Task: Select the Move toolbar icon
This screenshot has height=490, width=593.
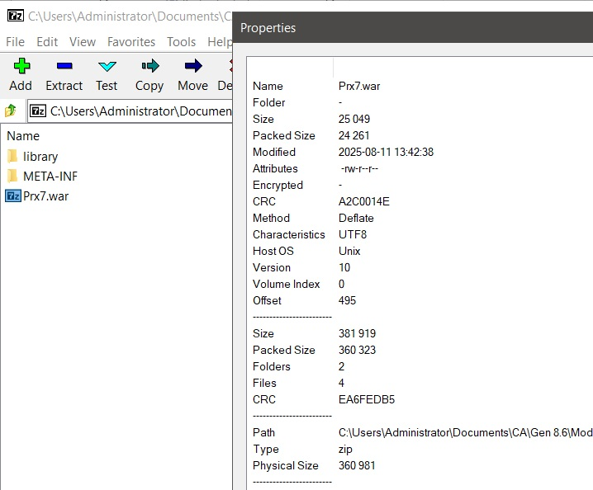Action: click(x=192, y=67)
